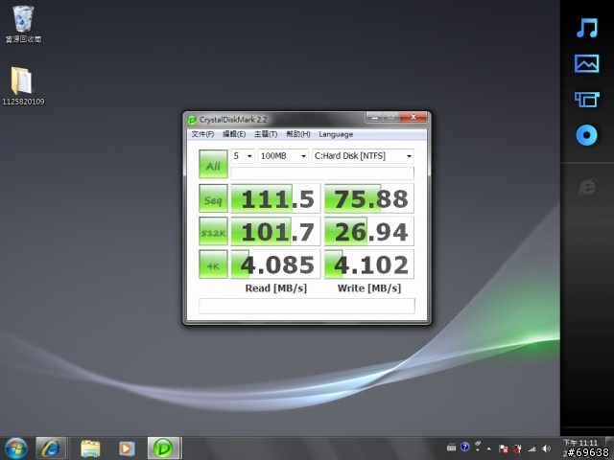Open Windows Explorer from taskbar
The width and height of the screenshot is (614, 460).
click(90, 448)
